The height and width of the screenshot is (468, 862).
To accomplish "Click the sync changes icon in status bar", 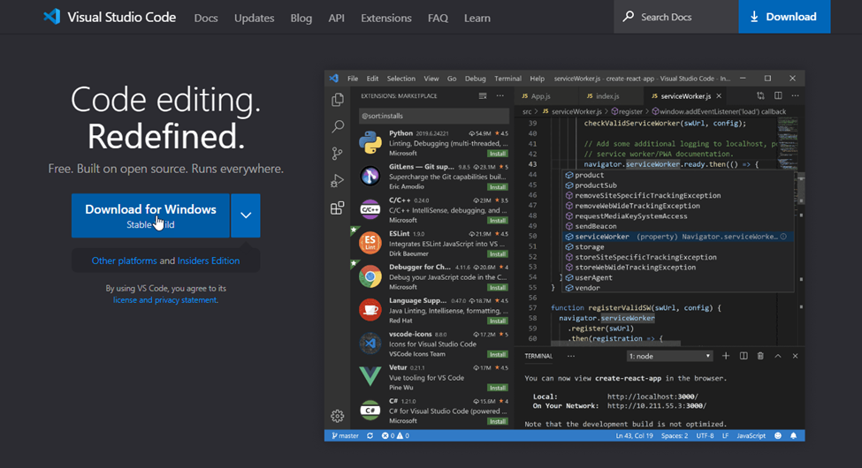I will coord(370,435).
